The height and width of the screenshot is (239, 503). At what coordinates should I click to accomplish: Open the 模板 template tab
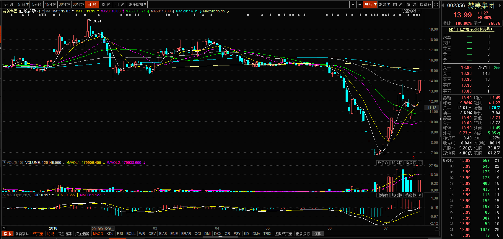(x=318, y=234)
